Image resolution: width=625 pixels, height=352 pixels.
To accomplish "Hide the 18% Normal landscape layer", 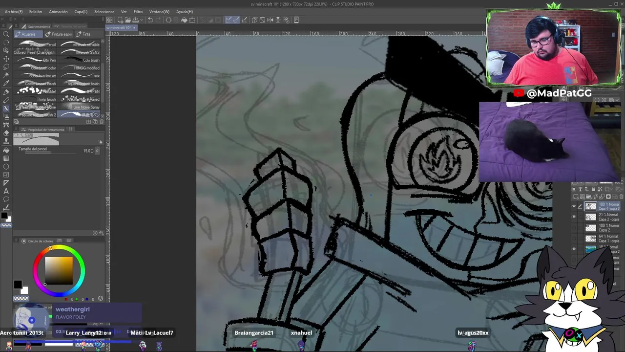I will (574, 249).
